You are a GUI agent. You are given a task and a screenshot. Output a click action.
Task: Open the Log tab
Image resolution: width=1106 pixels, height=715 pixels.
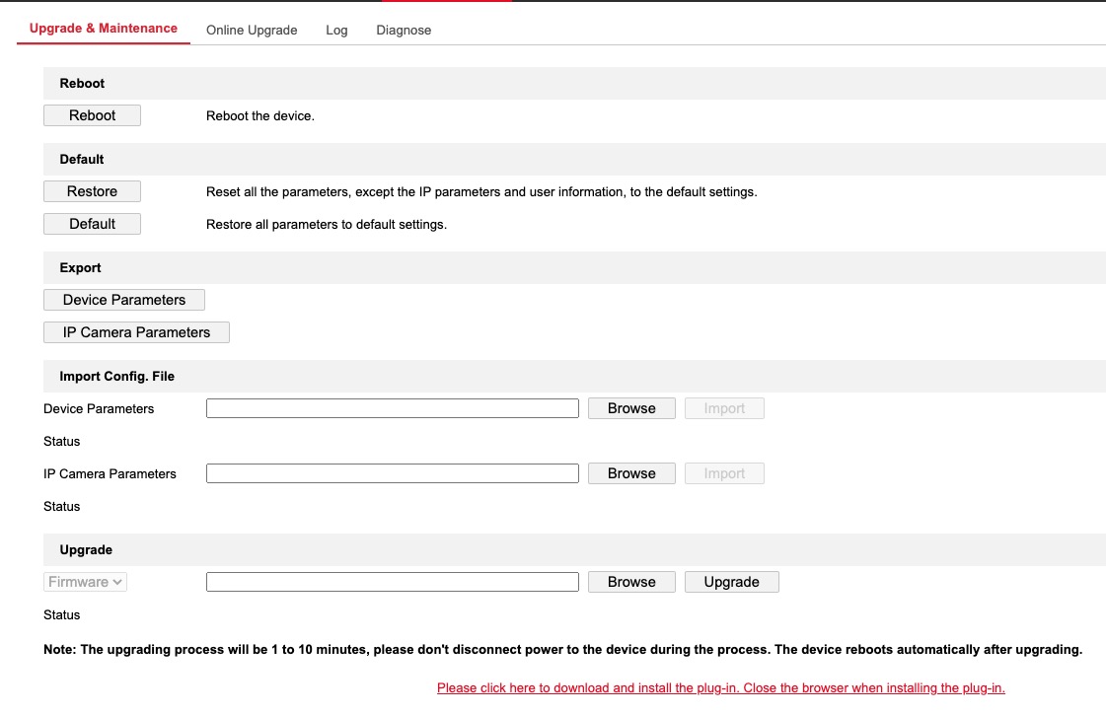coord(336,30)
